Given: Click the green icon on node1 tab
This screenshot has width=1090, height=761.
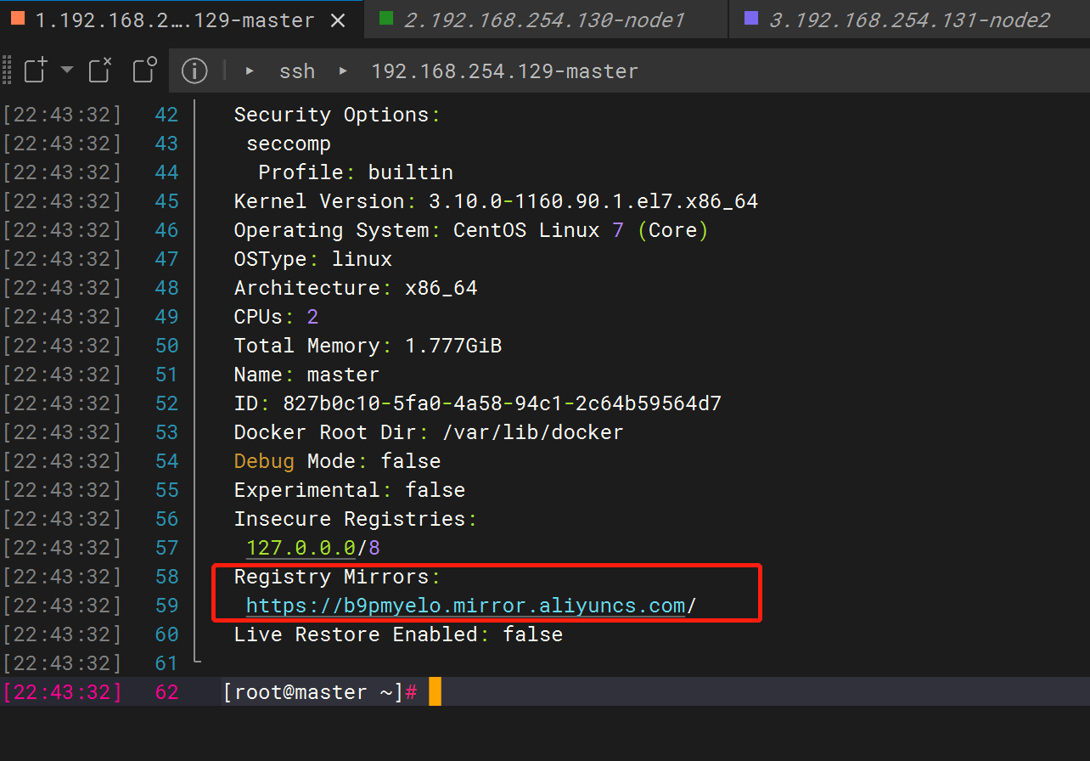Looking at the screenshot, I should tap(386, 18).
